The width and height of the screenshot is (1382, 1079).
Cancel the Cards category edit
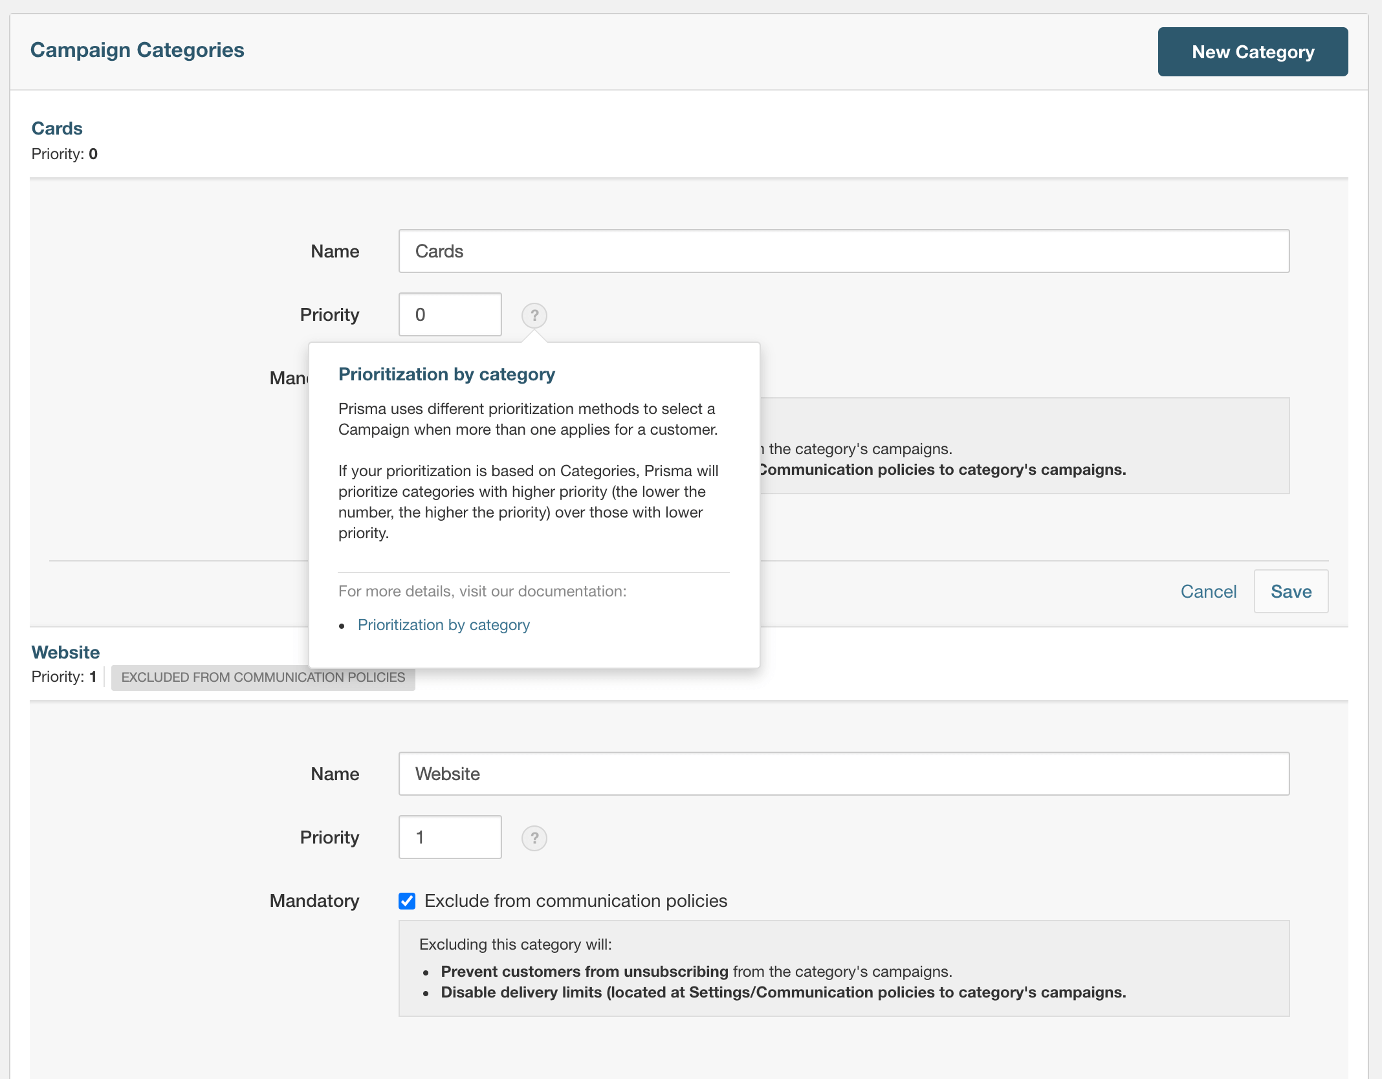pyautogui.click(x=1209, y=591)
